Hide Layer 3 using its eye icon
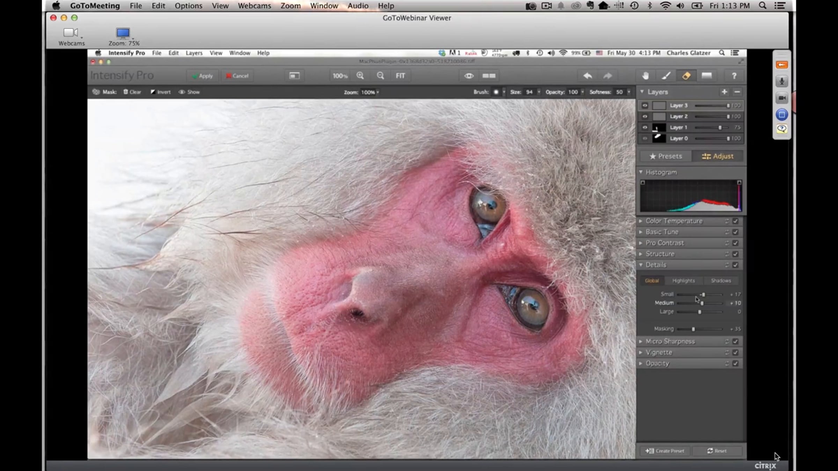 645,105
